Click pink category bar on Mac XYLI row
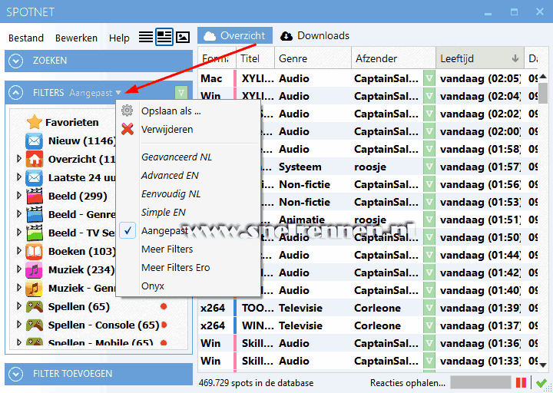 point(235,78)
